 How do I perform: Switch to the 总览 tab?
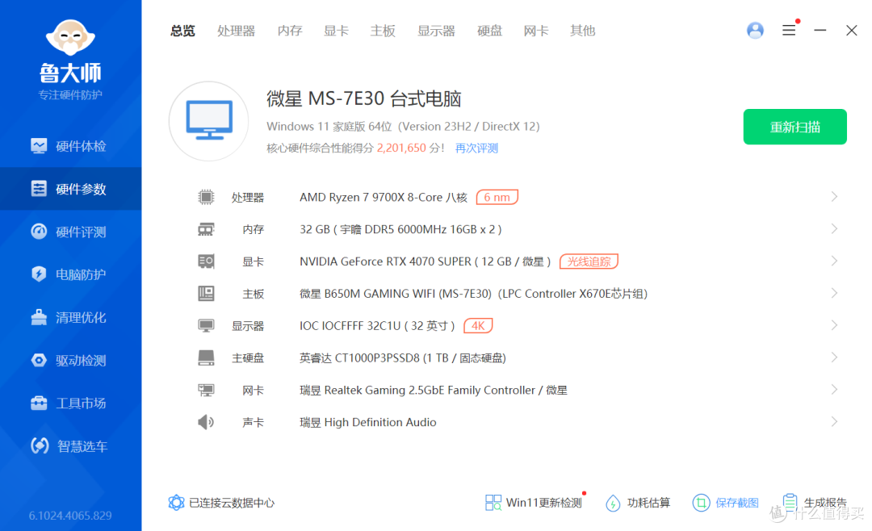click(182, 31)
